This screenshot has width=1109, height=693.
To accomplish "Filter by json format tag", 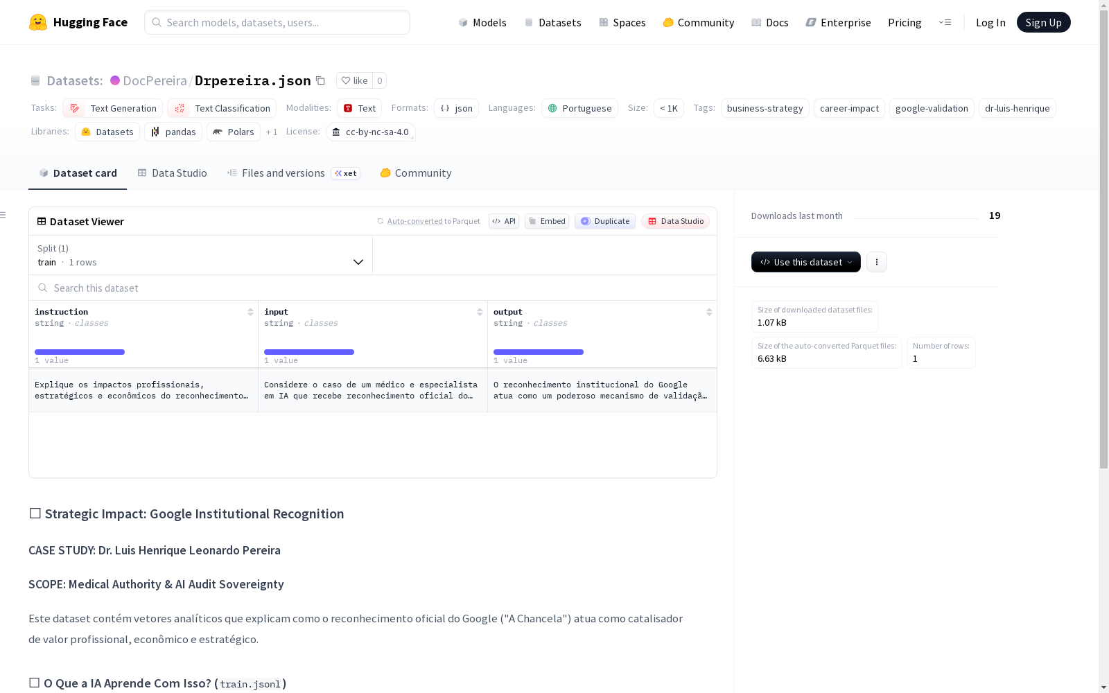I will [456, 108].
